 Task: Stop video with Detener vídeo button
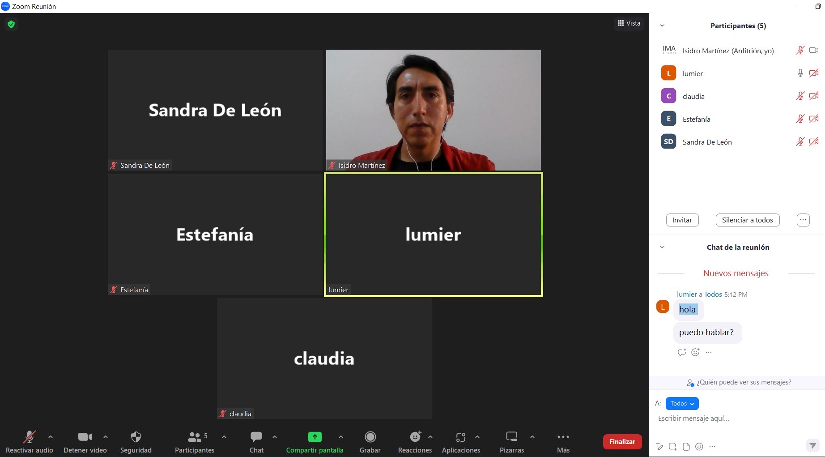(x=85, y=437)
